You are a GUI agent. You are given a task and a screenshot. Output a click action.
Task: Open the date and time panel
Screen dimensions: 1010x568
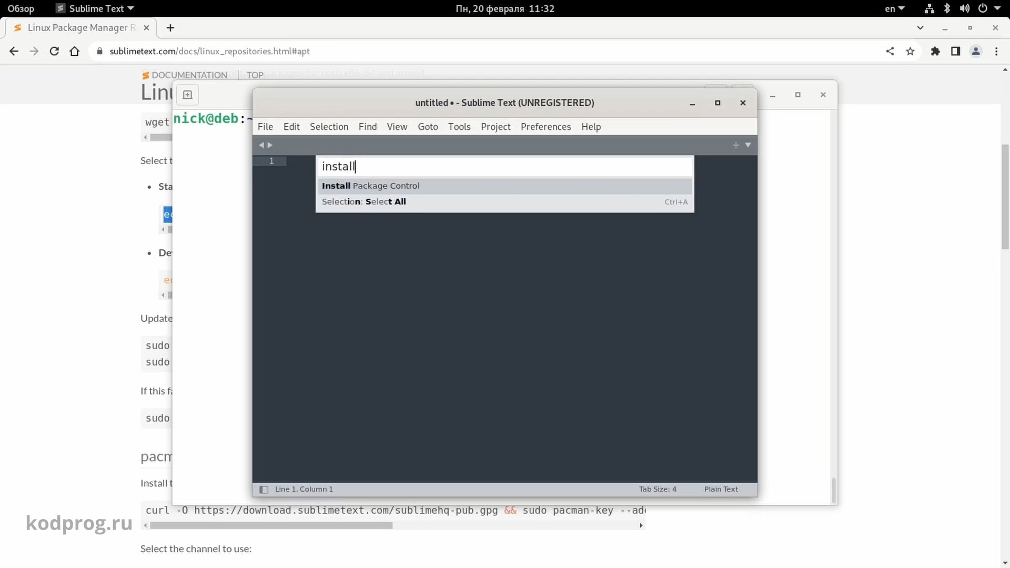pos(504,8)
